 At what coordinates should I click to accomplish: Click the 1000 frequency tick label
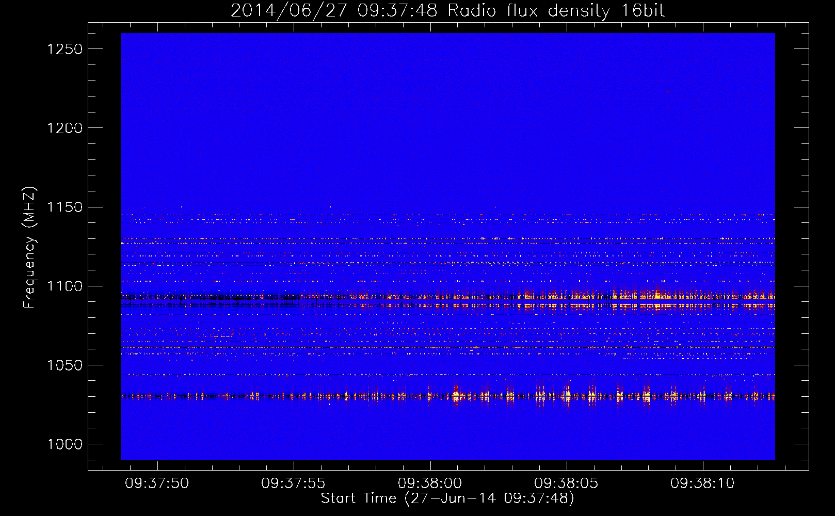coord(65,444)
